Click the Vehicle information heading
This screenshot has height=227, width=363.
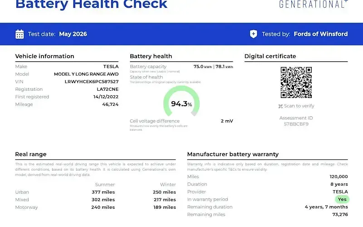tap(44, 56)
